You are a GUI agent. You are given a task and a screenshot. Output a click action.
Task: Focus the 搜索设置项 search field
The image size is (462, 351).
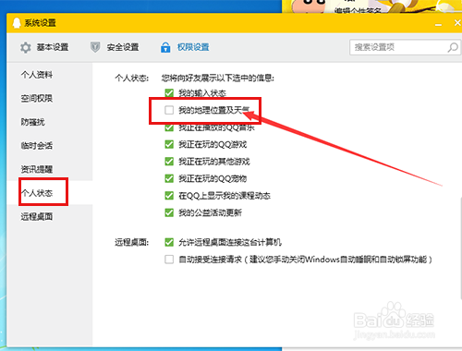[405, 47]
